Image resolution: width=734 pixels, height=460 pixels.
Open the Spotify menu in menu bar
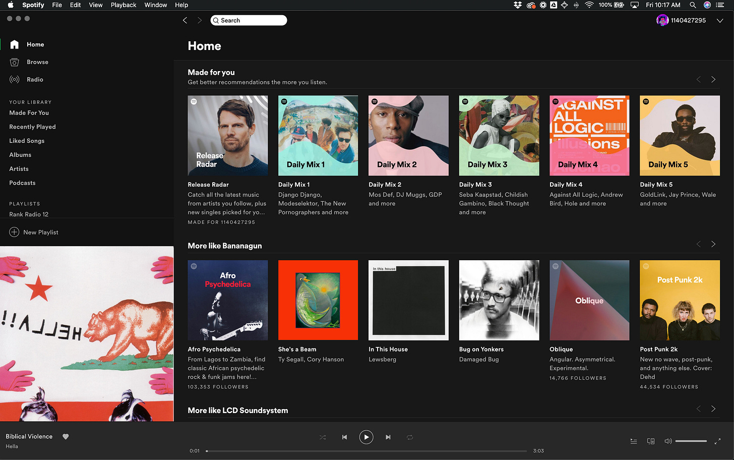[33, 5]
